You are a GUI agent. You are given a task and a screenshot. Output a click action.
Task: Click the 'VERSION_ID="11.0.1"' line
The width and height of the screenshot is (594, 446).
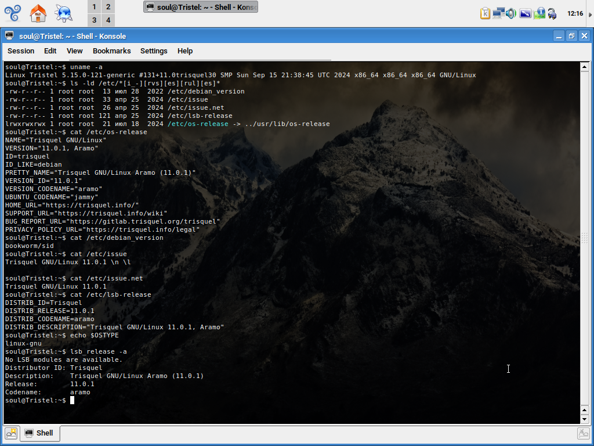pyautogui.click(x=44, y=181)
